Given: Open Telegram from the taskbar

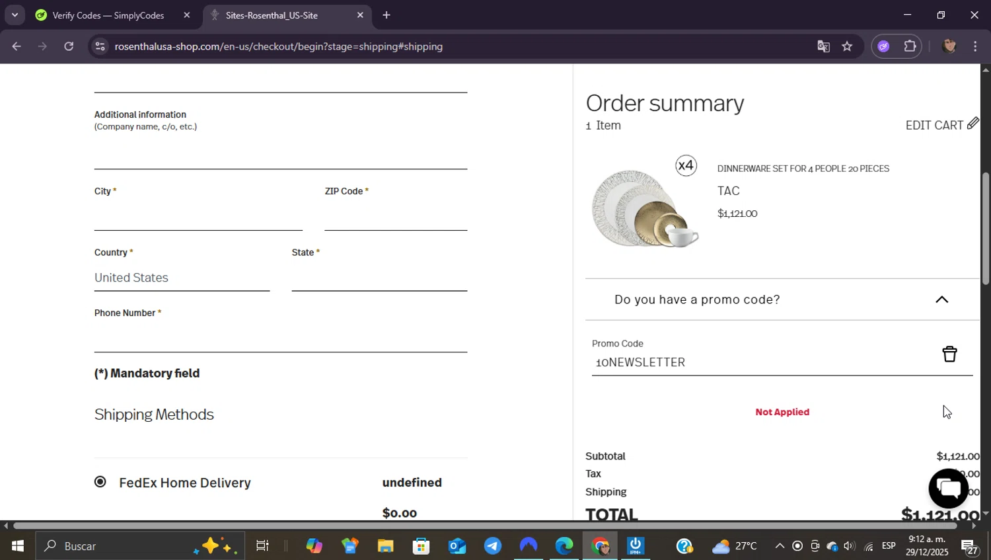Looking at the screenshot, I should tap(492, 546).
